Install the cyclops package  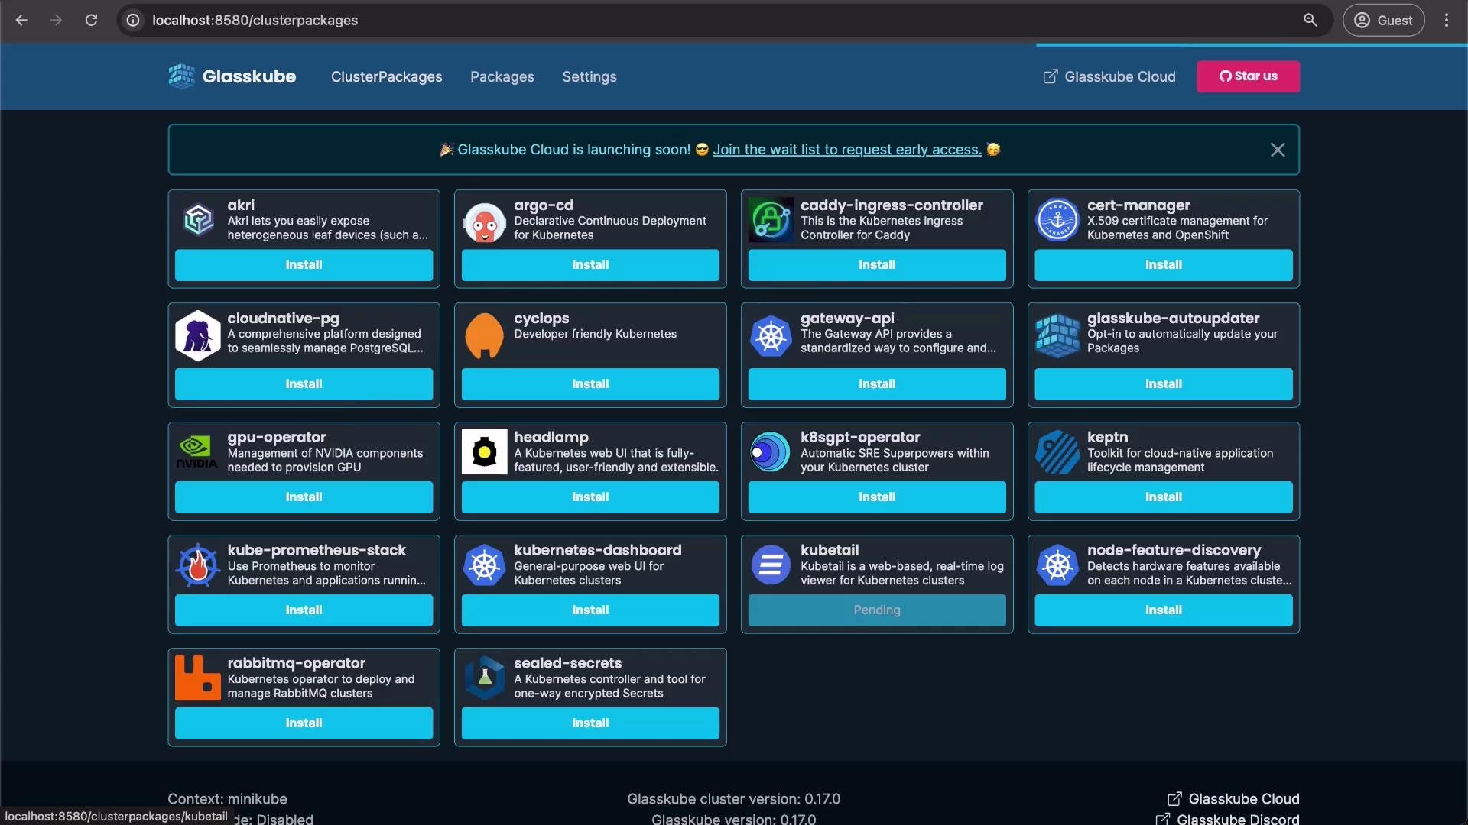[x=590, y=384]
